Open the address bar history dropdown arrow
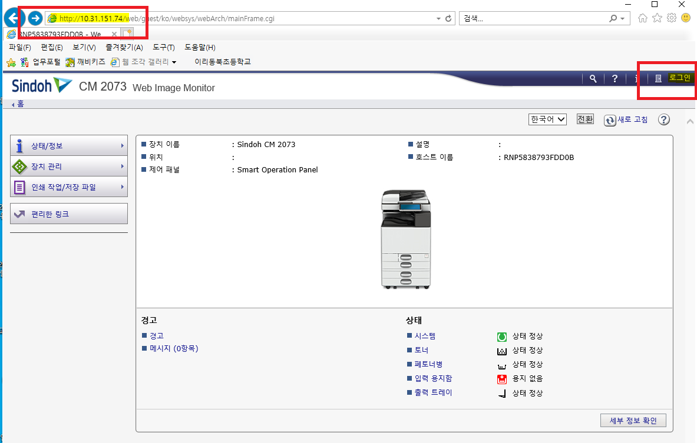The width and height of the screenshot is (697, 443). [438, 19]
